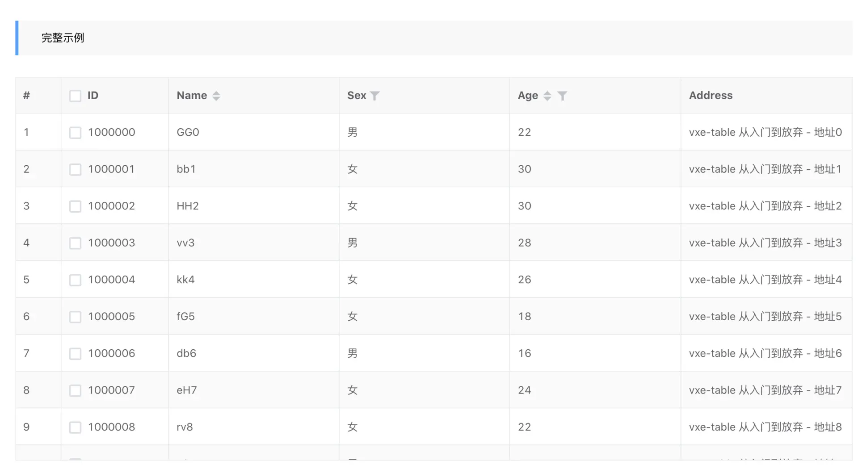Click the Name cell GG0
The image size is (858, 469).
[188, 132]
